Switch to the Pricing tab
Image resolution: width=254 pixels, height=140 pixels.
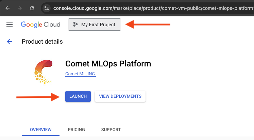(x=76, y=130)
